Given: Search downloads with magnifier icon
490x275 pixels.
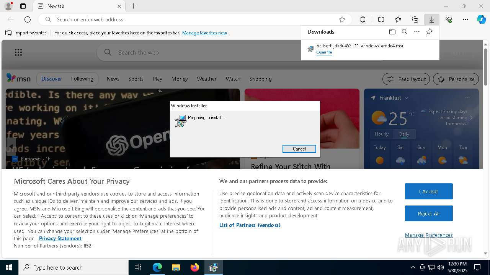Looking at the screenshot, I should [404, 32].
